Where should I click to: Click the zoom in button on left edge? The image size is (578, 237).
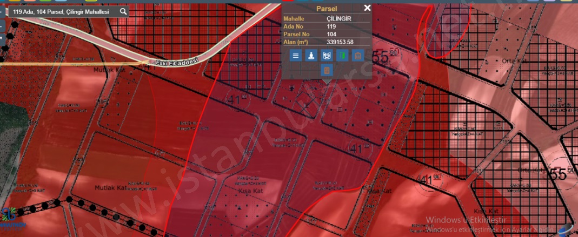pyautogui.click(x=2, y=12)
